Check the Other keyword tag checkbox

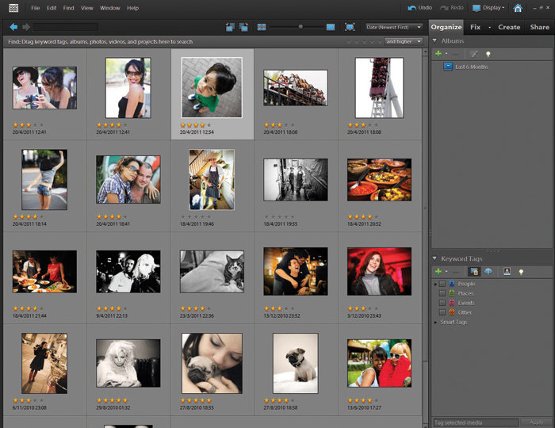[x=442, y=312]
